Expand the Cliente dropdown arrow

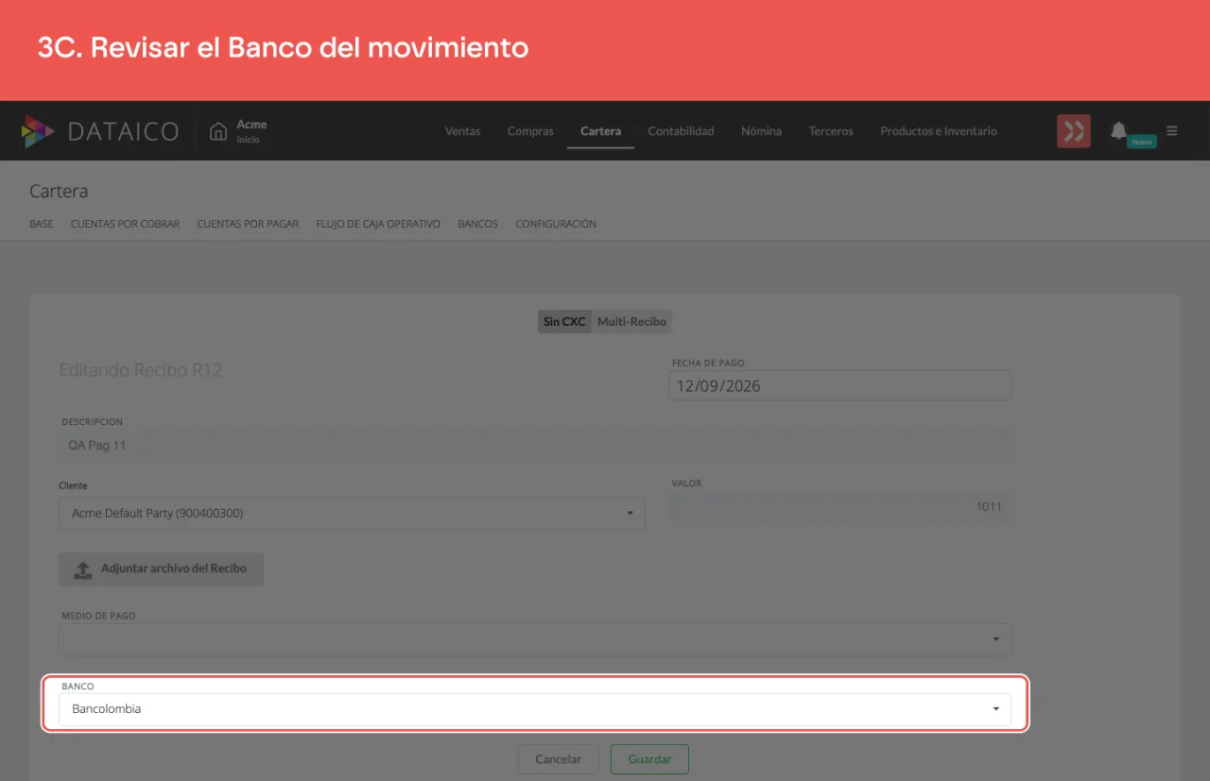click(x=631, y=514)
